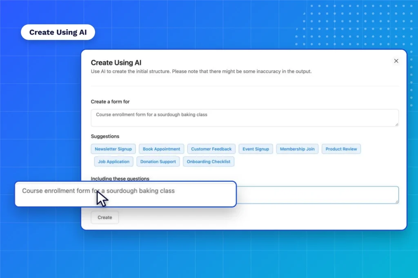This screenshot has height=278, width=418.
Task: Pick the Product Review suggestion chip
Action: 341,149
